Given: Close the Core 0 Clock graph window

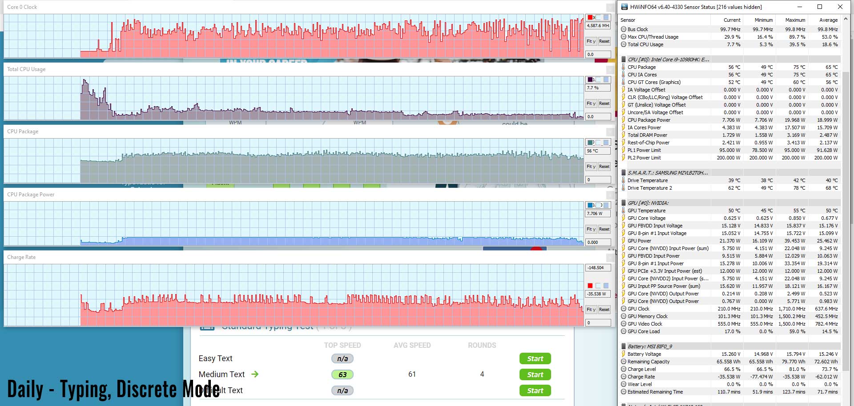Looking at the screenshot, I should [610, 7].
